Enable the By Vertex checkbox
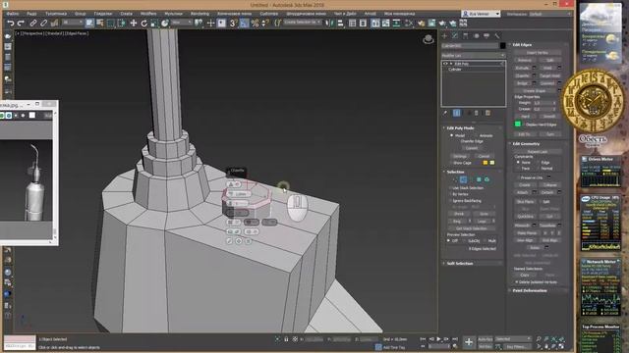 click(450, 194)
